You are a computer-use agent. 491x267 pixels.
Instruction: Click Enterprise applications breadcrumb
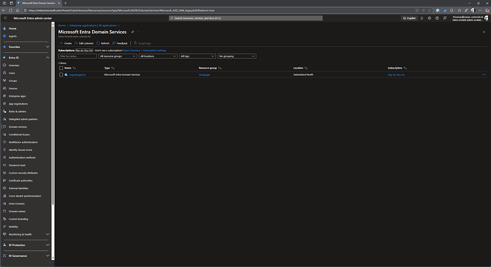click(x=93, y=26)
